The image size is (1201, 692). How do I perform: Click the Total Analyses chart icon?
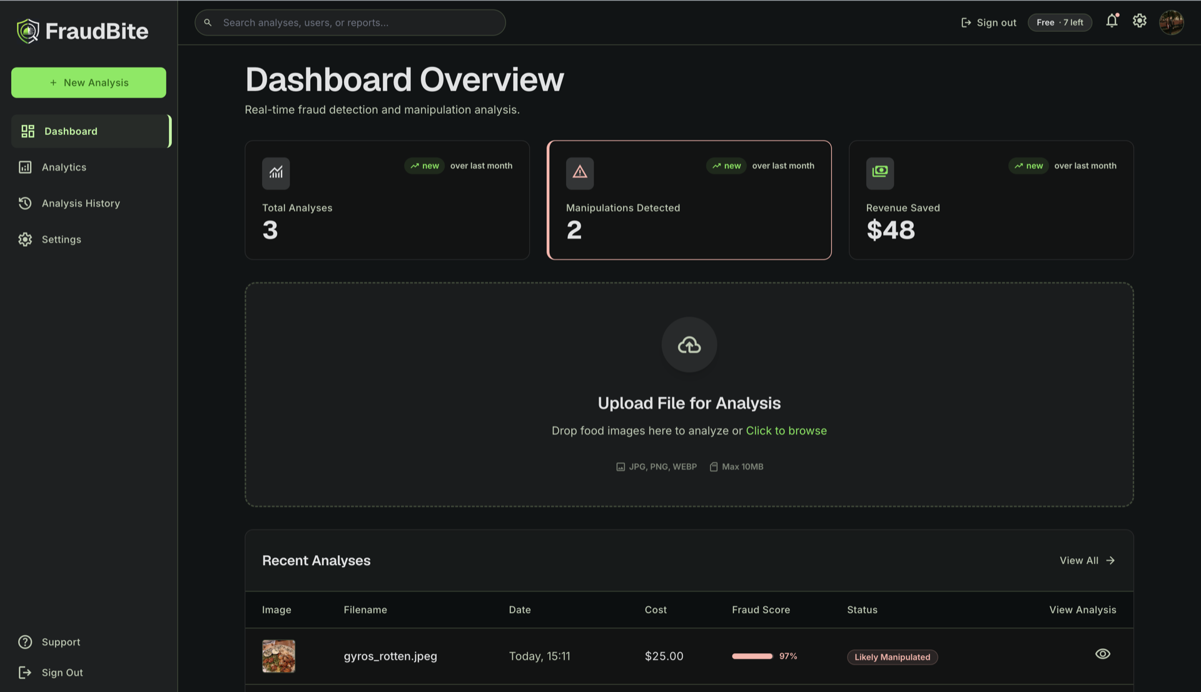pos(276,173)
